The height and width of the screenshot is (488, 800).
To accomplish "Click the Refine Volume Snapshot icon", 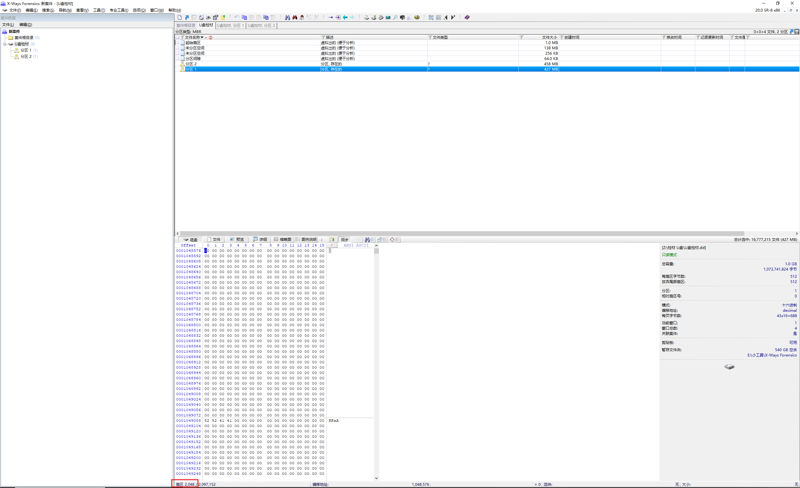I will [431, 17].
